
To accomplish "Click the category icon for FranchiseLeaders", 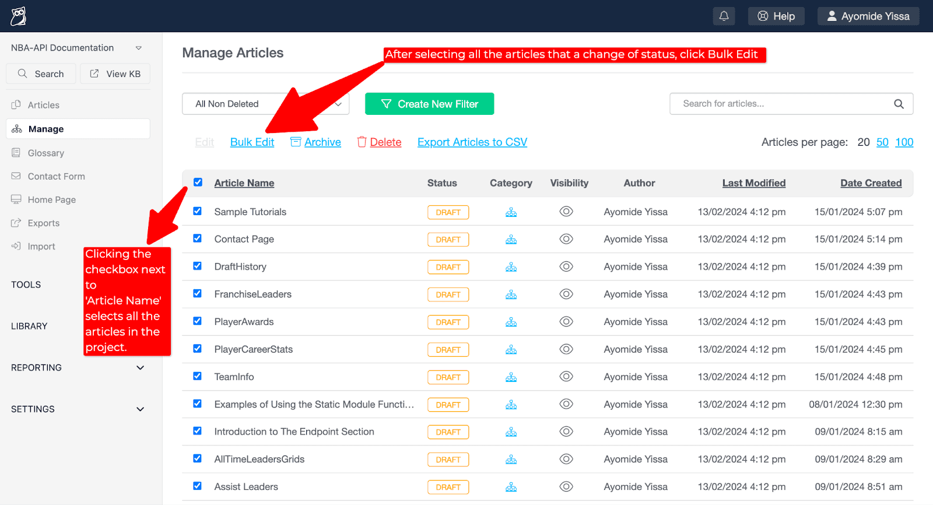I will pos(511,294).
